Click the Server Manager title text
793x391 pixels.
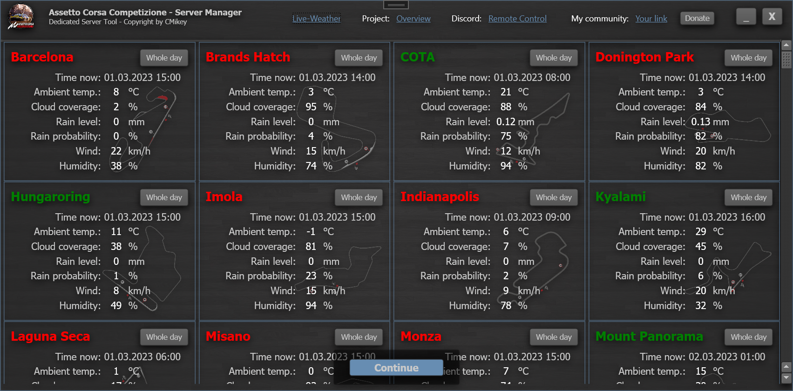click(145, 13)
